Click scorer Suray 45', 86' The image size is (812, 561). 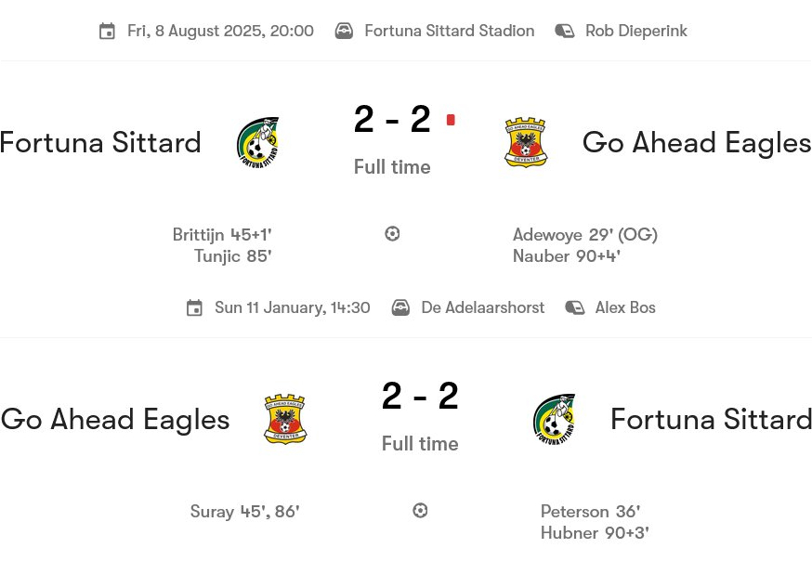click(x=244, y=512)
